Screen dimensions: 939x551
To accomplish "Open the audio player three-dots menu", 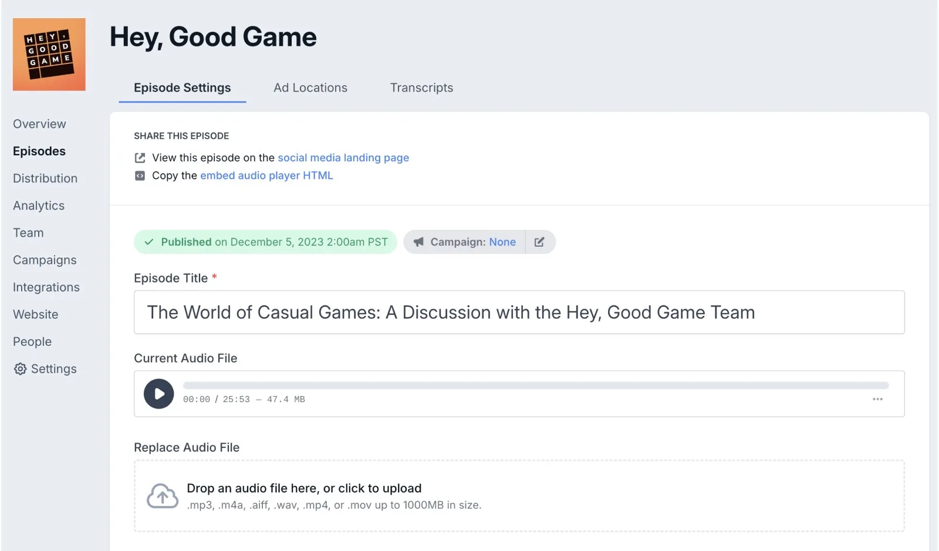I will [x=877, y=399].
